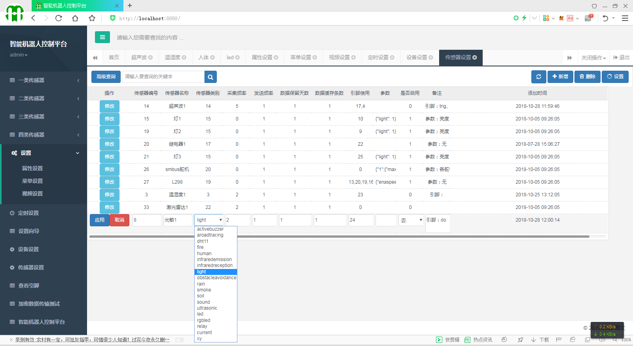Image resolution: width=633 pixels, height=346 pixels.
Task: Collapse the 设置 sidebar section
Action: [44, 153]
